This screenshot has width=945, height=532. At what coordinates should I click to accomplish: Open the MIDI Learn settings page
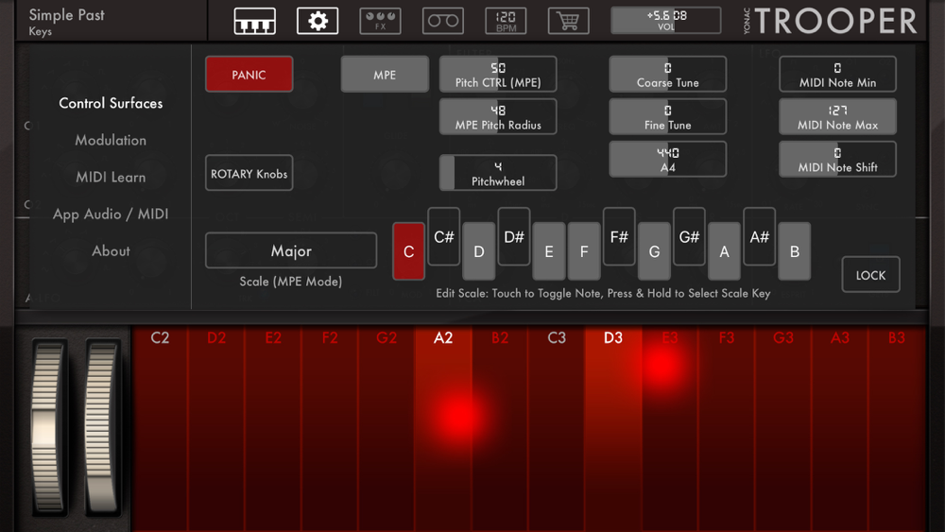coord(111,177)
